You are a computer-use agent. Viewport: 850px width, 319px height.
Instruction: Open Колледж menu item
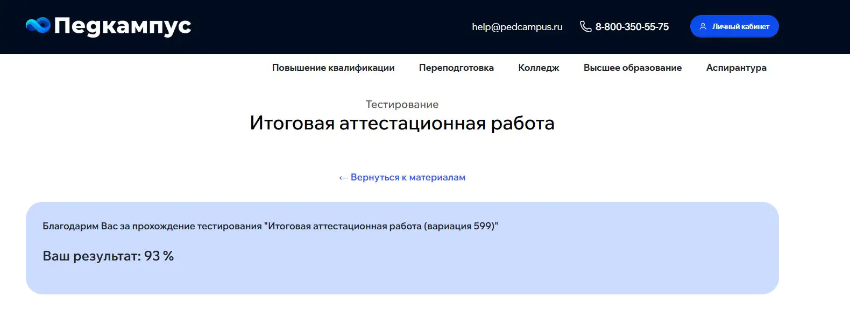[539, 68]
